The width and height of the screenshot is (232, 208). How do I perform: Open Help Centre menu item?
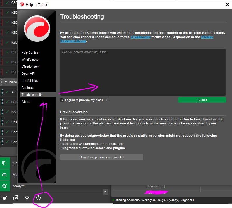pos(30,53)
